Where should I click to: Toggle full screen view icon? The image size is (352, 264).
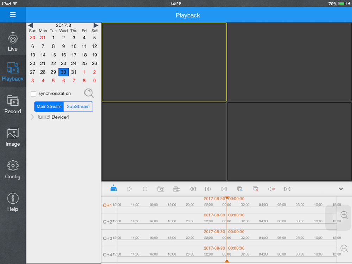(287, 189)
